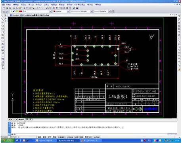Screen dimensions: 182x143
Task: Click the Save icon in top toolbar
Action: (10, 8)
